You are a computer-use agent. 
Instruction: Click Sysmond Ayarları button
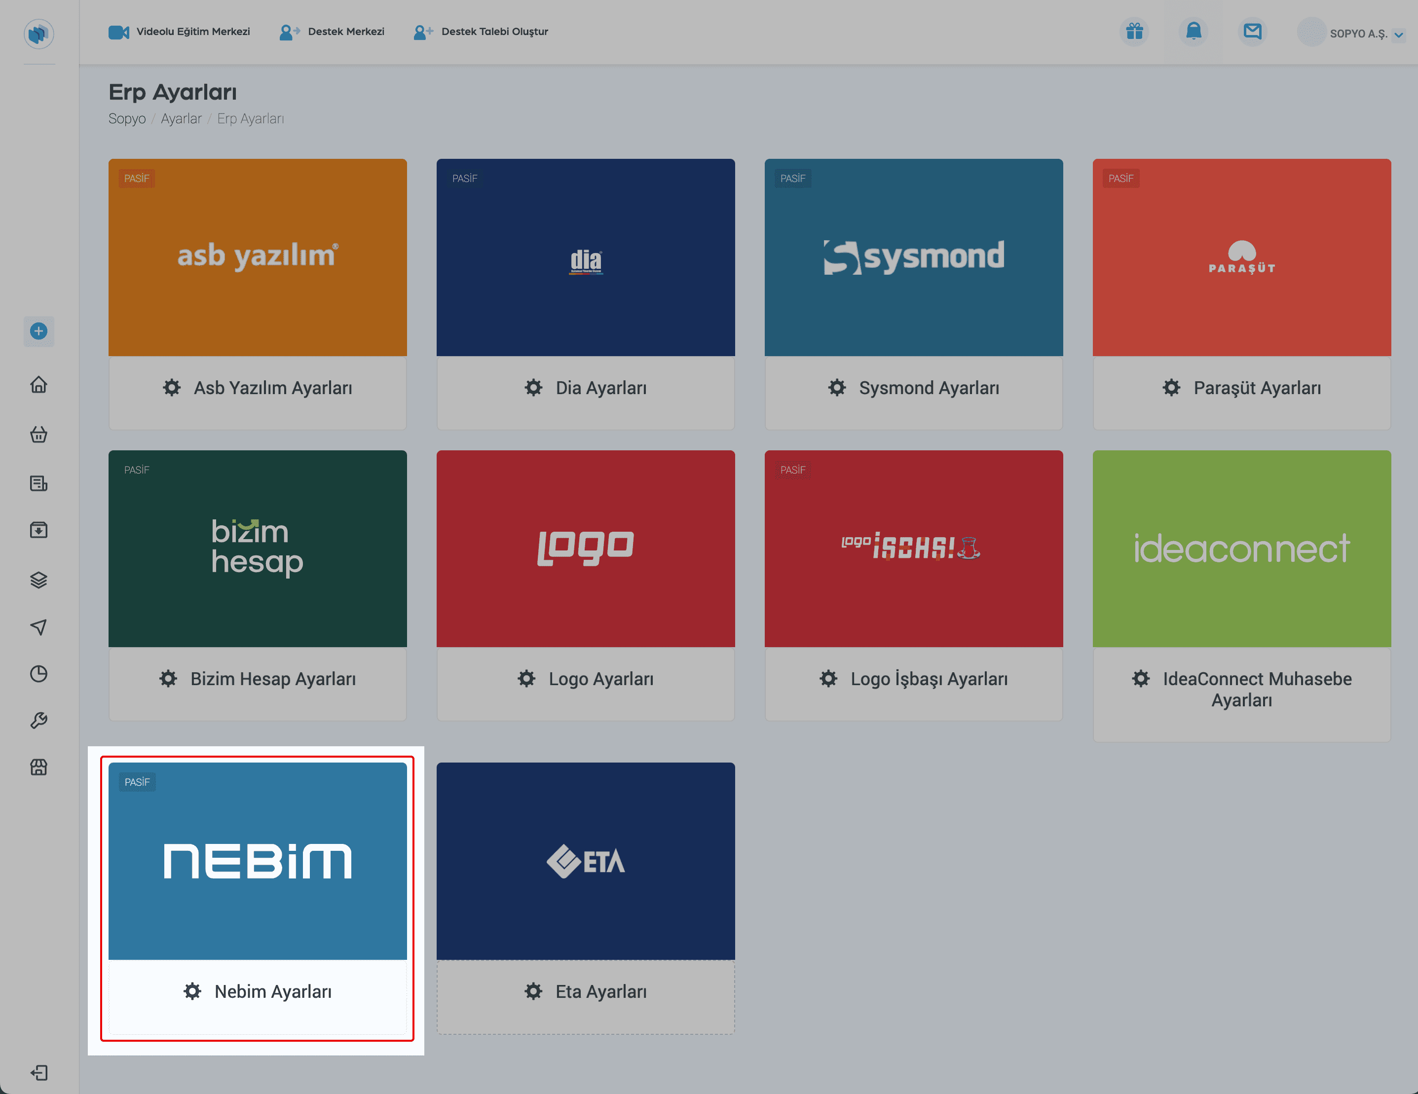click(x=914, y=388)
